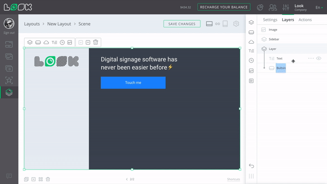Open scene settings gear icon
The height and width of the screenshot is (184, 327).
[x=236, y=24]
